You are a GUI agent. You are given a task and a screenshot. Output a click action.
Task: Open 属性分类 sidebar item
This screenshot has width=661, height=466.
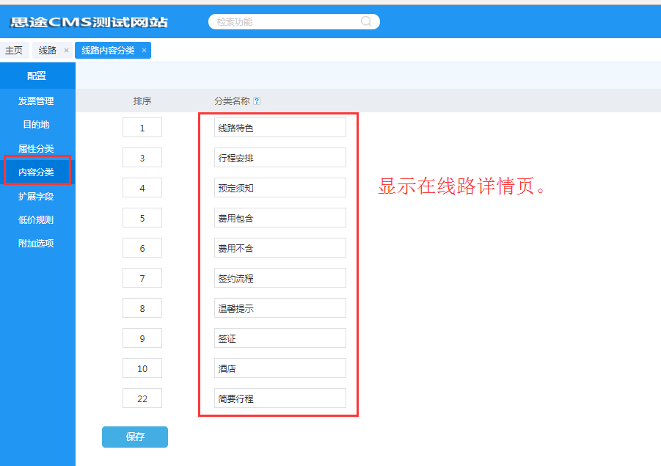click(x=36, y=149)
